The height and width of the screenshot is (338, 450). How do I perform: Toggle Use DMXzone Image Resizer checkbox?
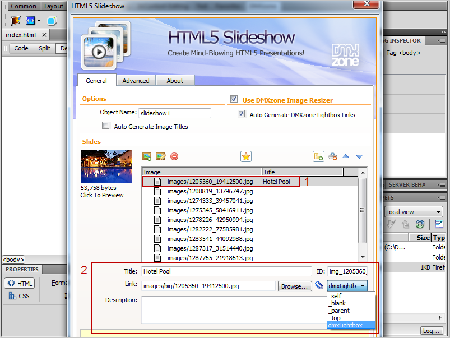(234, 99)
